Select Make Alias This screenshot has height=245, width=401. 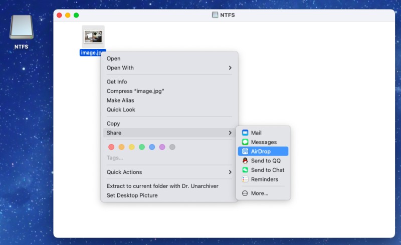pyautogui.click(x=169, y=100)
